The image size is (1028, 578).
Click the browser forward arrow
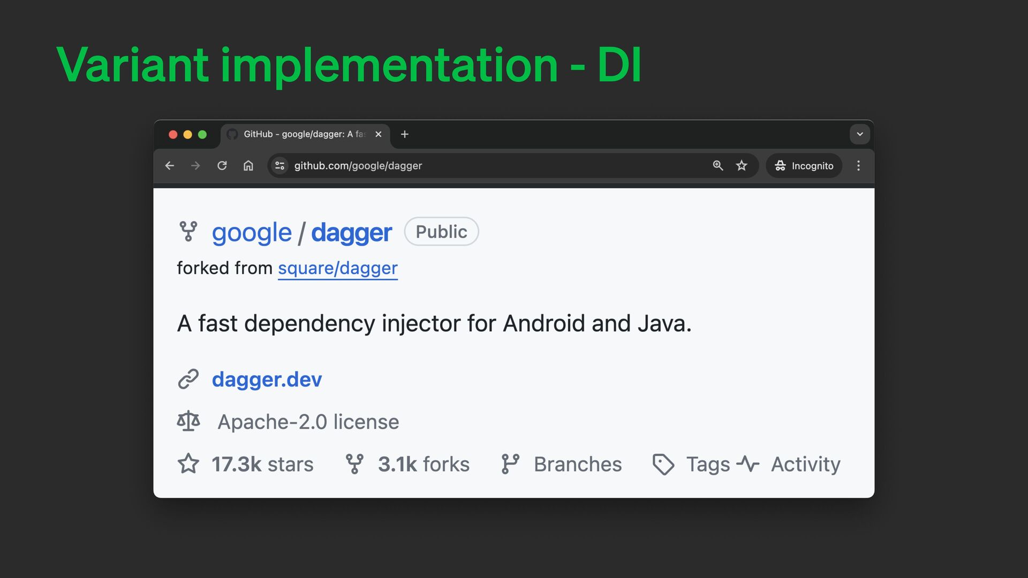coord(195,166)
